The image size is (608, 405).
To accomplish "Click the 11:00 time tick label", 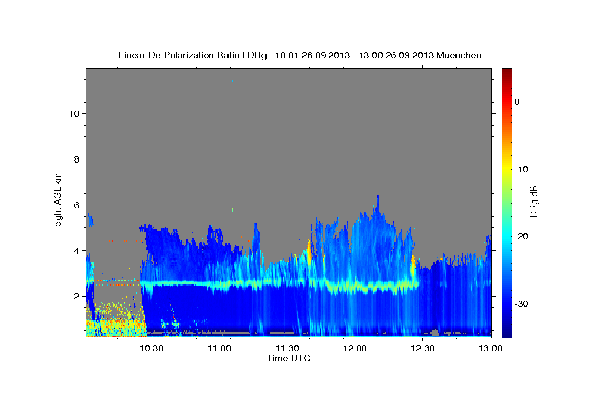I will [219, 348].
